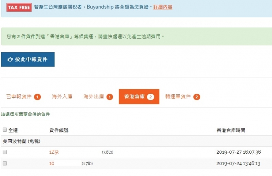Switch to the 已申報貨件 tab
The width and height of the screenshot is (272, 176).
[23, 97]
